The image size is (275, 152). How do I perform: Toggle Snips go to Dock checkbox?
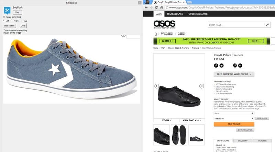pos(4,17)
